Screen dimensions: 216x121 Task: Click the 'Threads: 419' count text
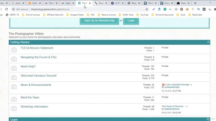pyautogui.click(x=148, y=76)
